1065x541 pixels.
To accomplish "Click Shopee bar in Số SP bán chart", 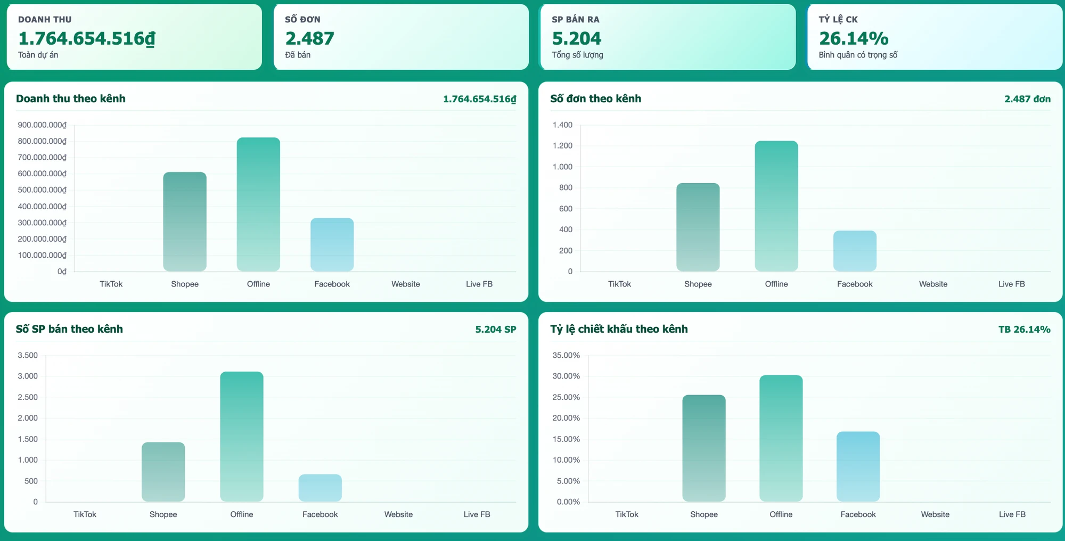I will point(163,472).
